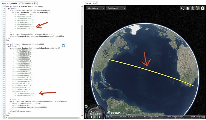Click the 'var polygon' code line
This screenshot has height=120, width=206.
[x=24, y=7]
